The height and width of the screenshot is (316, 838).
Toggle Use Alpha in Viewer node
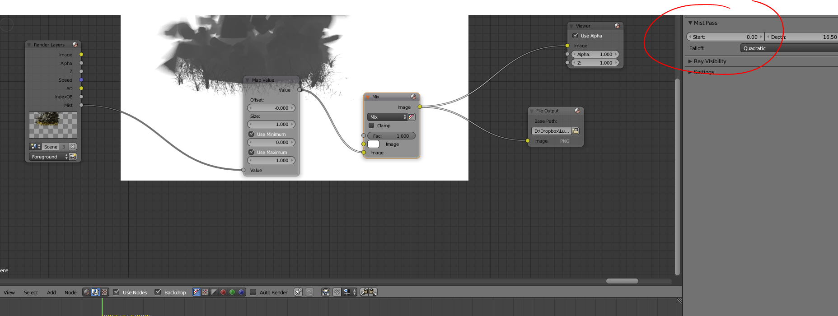[x=575, y=36]
